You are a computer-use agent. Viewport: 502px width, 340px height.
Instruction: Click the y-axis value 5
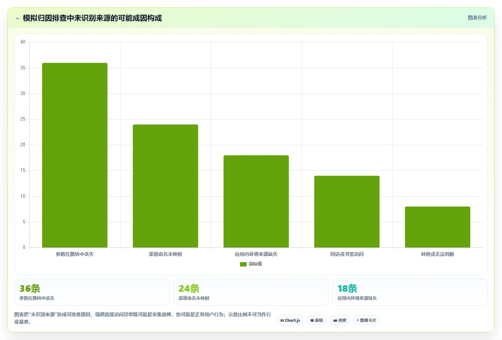24,222
